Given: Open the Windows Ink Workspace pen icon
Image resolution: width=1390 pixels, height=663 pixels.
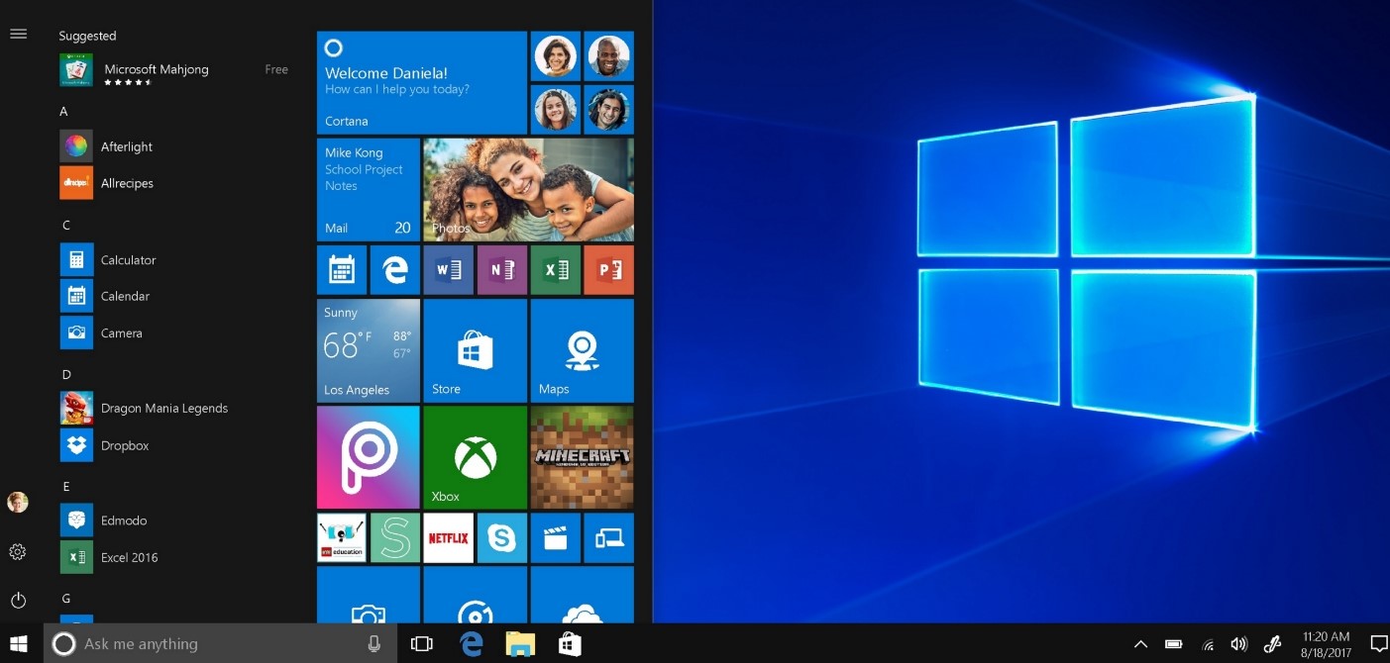Looking at the screenshot, I should [x=1273, y=644].
